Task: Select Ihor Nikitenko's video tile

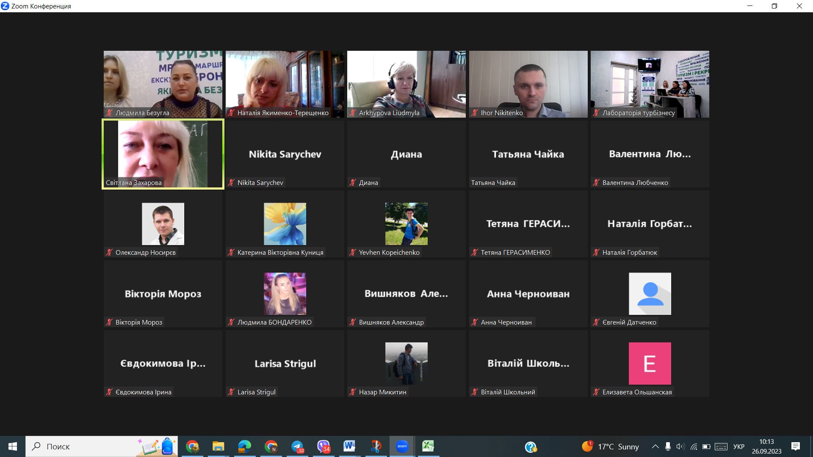Action: pos(528,84)
